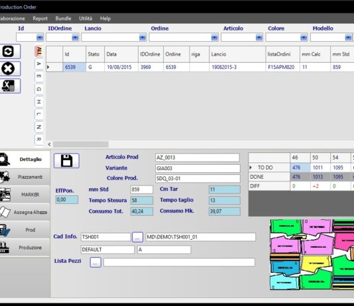Expand the Lancio filter dropdown
354x306 pixels.
click(143, 38)
